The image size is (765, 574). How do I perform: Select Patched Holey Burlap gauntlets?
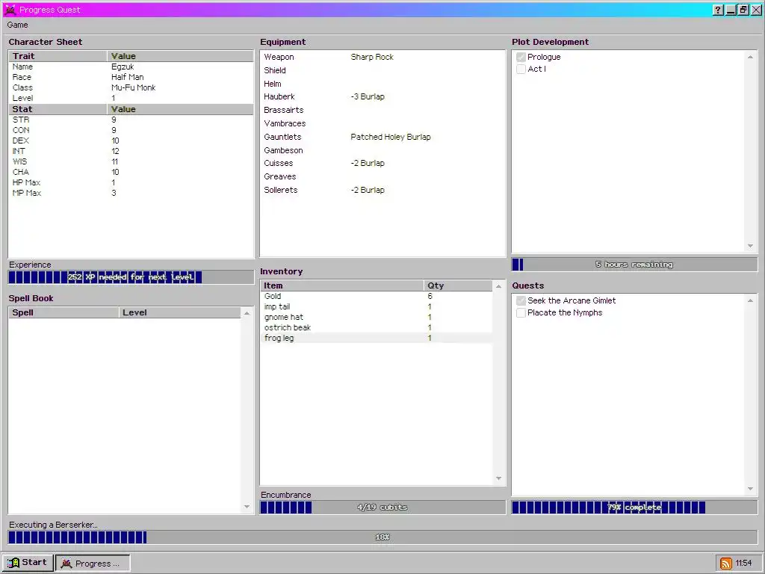[x=390, y=138]
